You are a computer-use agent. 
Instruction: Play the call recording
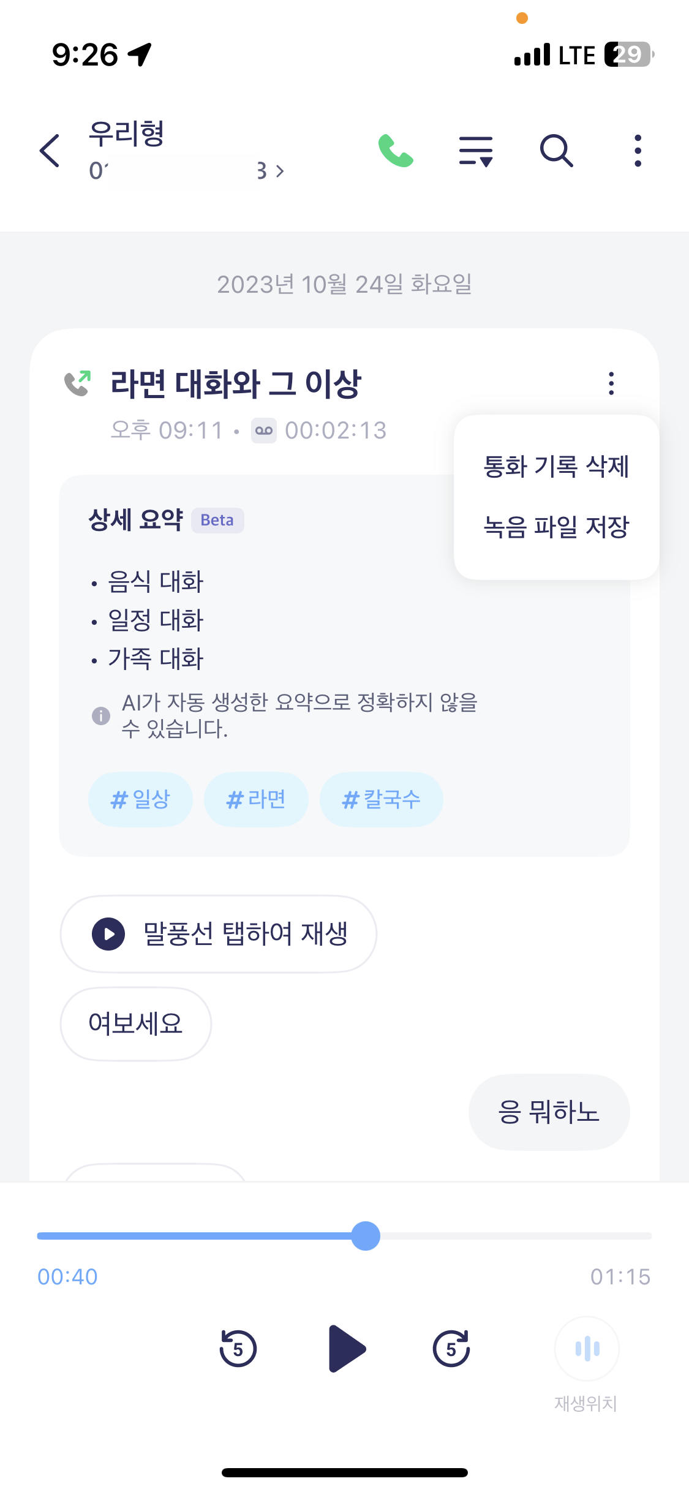tap(346, 1348)
